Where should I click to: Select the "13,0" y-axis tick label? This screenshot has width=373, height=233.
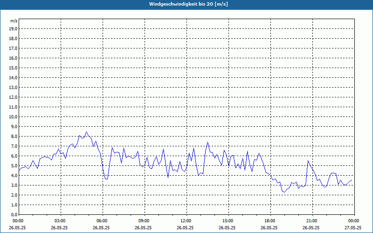[13, 88]
